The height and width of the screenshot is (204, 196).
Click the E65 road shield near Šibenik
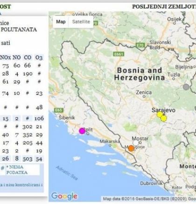tap(59, 110)
